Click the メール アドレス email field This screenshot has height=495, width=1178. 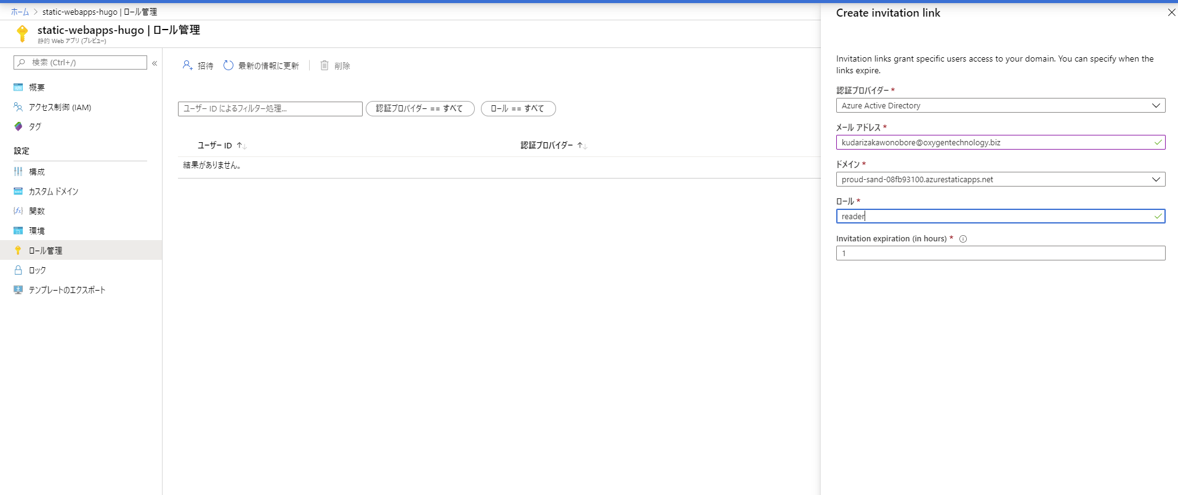(x=1000, y=142)
